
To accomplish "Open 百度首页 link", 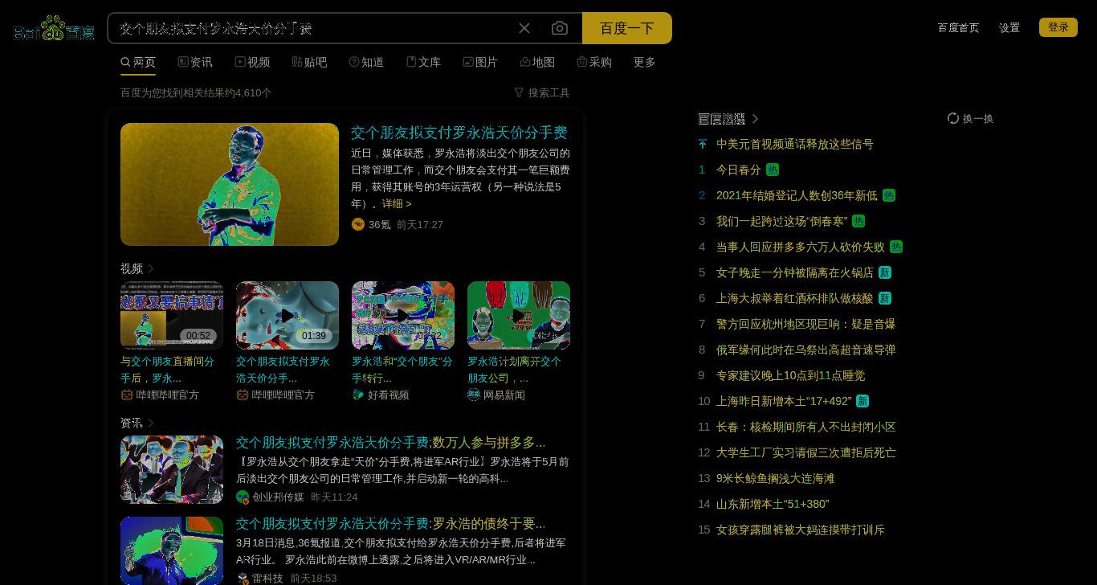I will click(x=958, y=27).
